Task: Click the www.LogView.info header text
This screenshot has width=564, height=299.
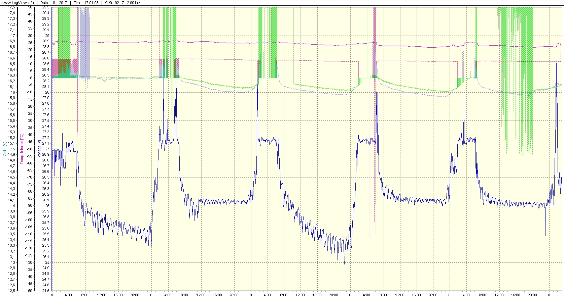Action: click(17, 3)
